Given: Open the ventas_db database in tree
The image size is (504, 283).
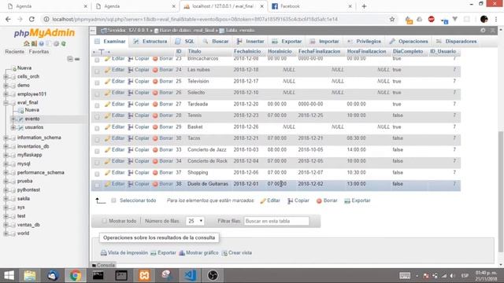Looking at the screenshot, I should [x=28, y=225].
